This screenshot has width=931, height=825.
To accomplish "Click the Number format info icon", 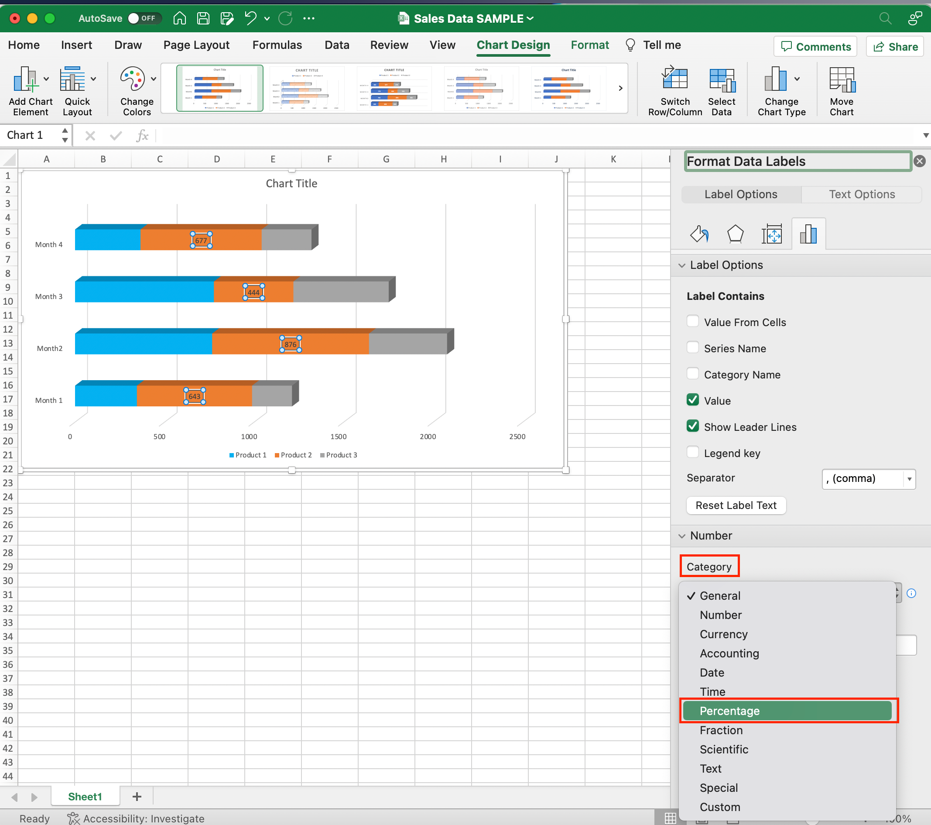I will [911, 593].
